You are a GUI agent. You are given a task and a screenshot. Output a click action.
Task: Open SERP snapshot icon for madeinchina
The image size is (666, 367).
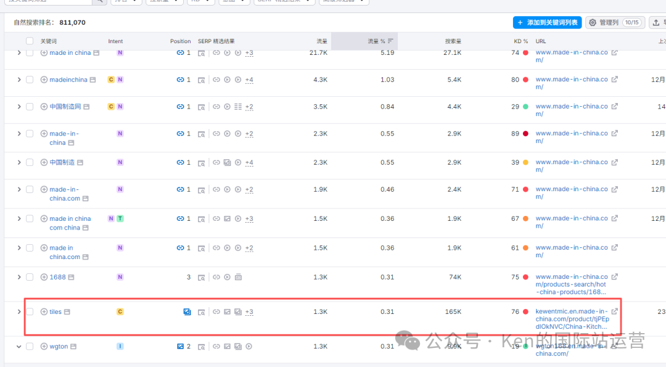201,80
